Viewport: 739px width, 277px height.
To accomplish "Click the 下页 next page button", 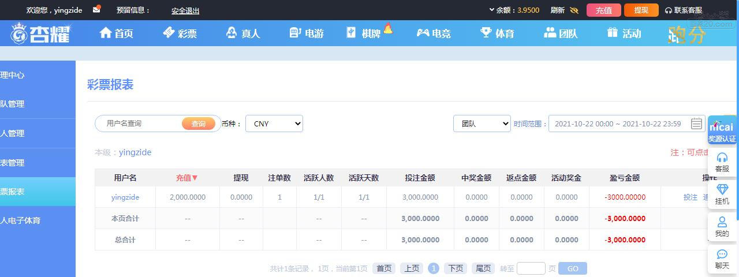I will (x=456, y=268).
